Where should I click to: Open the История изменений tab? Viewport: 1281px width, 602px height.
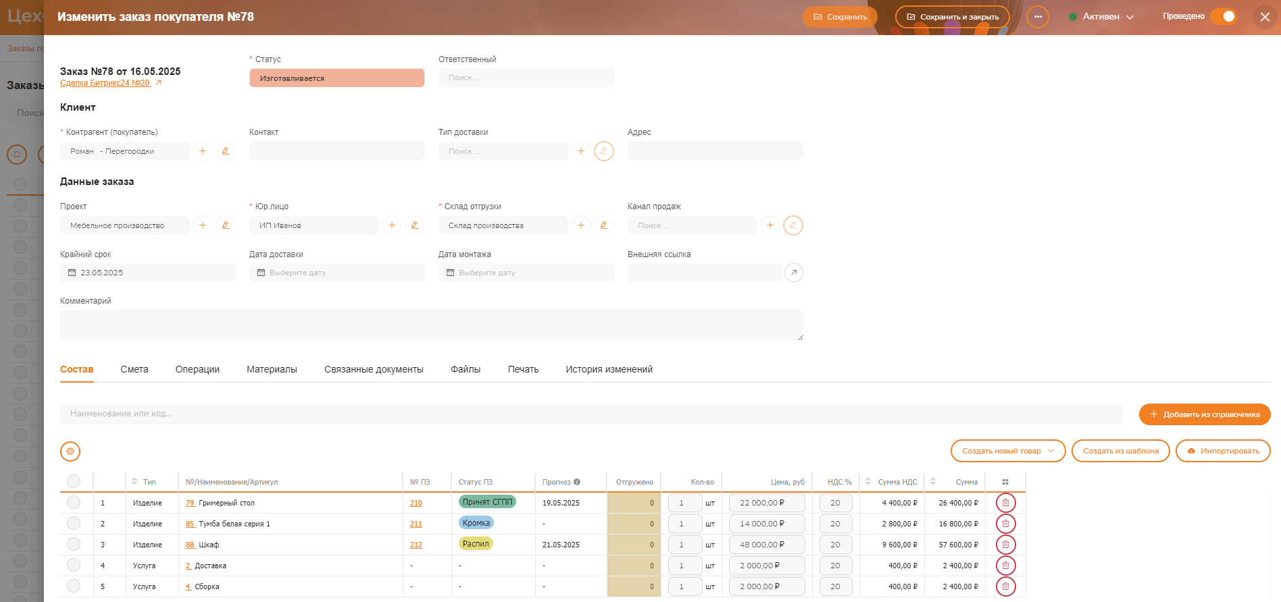click(609, 369)
